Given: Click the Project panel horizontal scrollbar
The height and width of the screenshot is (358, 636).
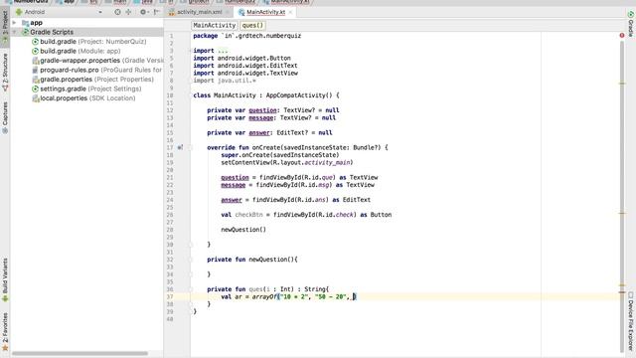Looking at the screenshot, I should pos(79,354).
